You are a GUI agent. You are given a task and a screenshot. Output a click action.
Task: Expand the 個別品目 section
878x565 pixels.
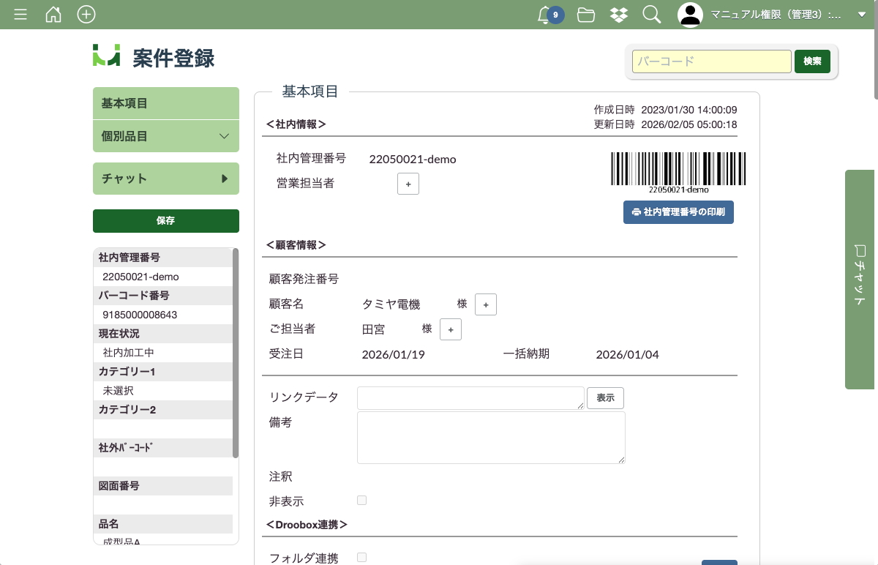point(166,136)
